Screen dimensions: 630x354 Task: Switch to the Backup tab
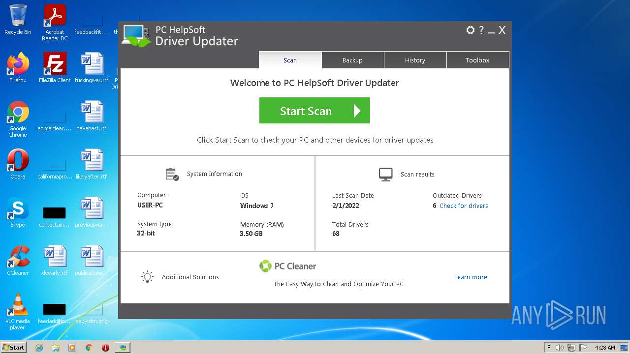tap(352, 60)
